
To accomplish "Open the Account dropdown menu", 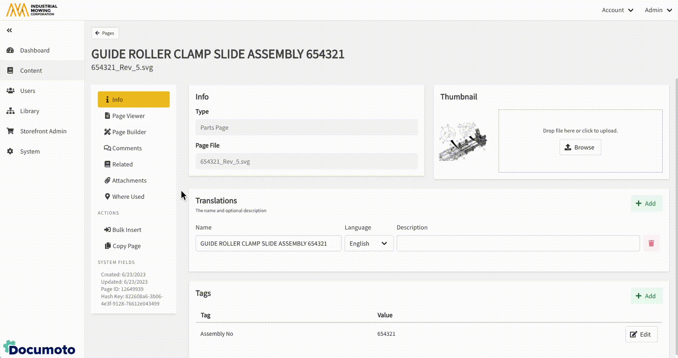I will (x=617, y=10).
